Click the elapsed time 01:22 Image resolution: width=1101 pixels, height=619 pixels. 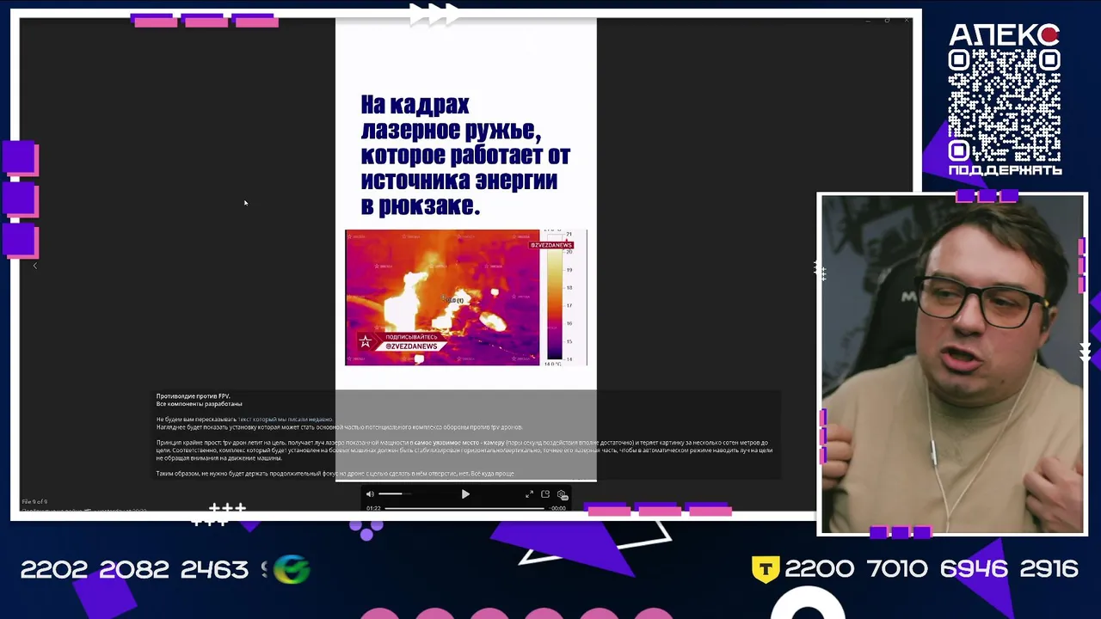[373, 508]
